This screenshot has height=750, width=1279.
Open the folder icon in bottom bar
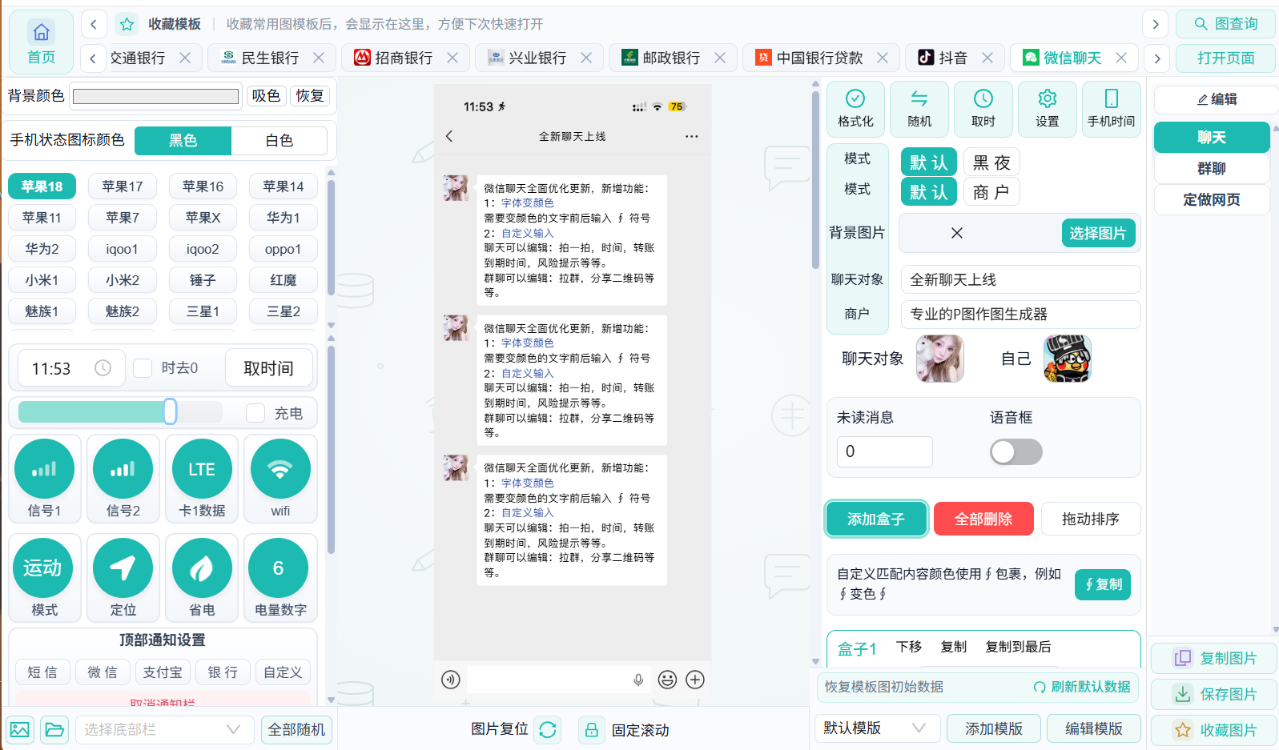coord(54,730)
